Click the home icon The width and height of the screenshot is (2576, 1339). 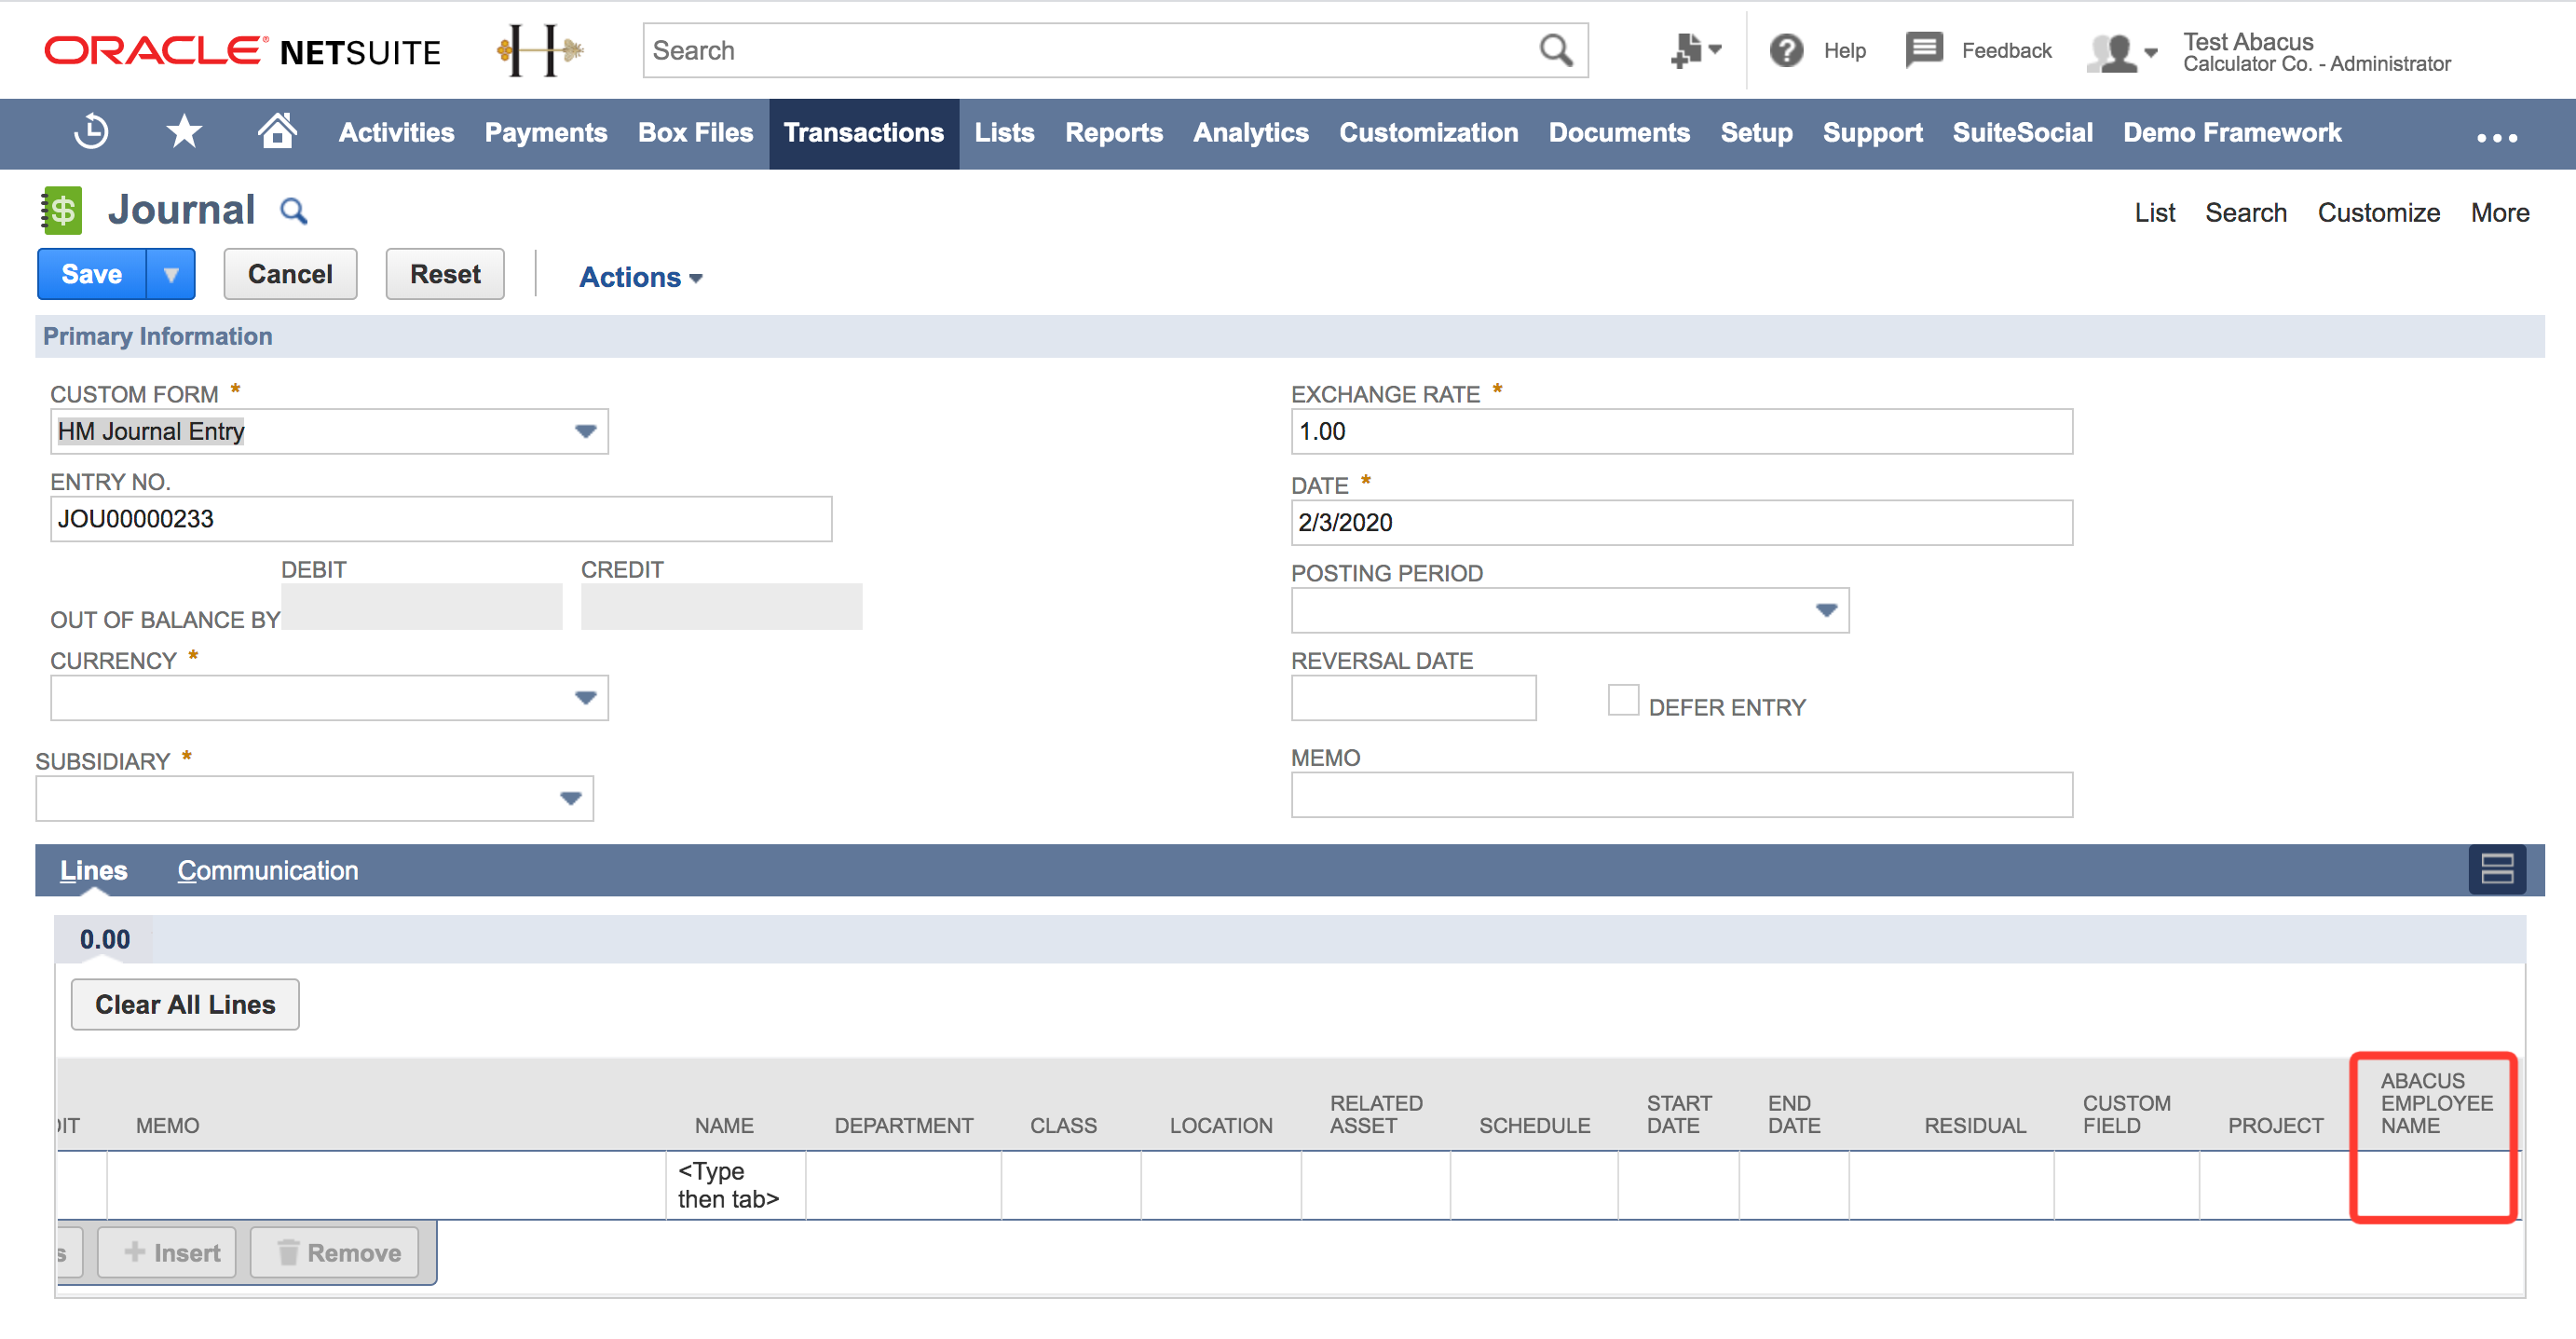(x=277, y=131)
